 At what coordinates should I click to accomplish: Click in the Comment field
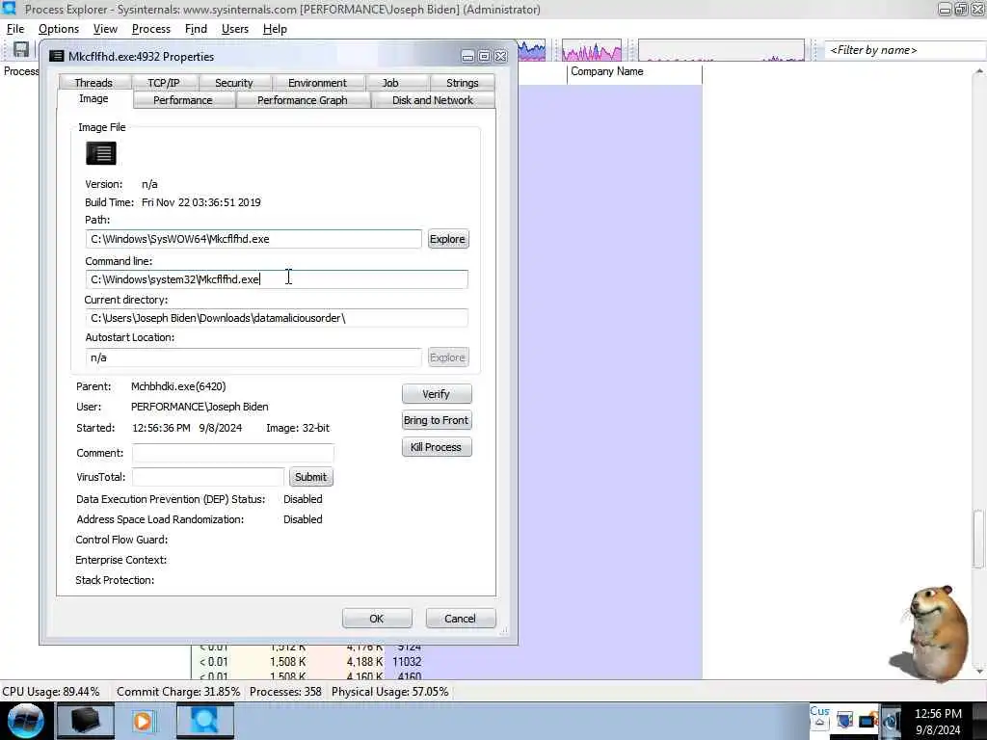[x=233, y=453]
